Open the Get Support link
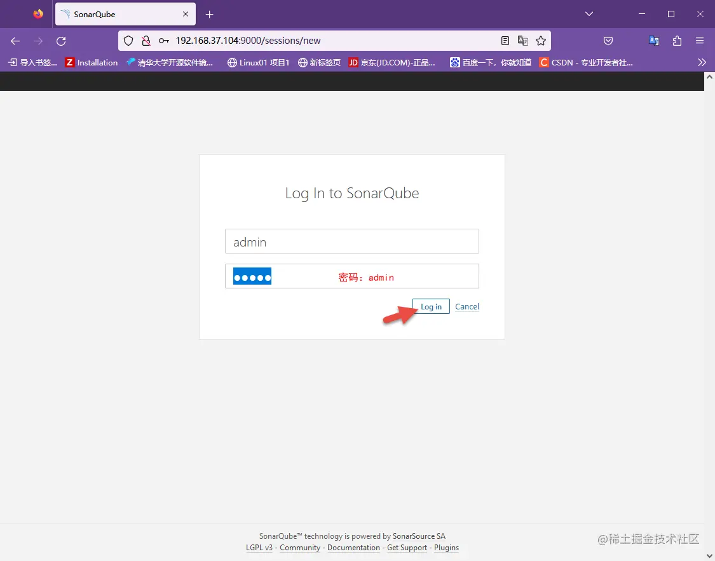Screen dimensions: 715x561 (407, 547)
